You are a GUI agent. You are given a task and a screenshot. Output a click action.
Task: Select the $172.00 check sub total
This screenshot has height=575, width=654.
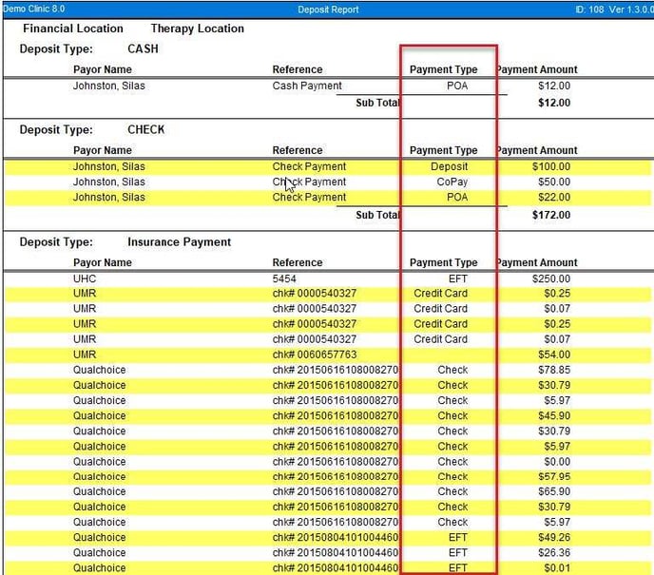coord(551,216)
